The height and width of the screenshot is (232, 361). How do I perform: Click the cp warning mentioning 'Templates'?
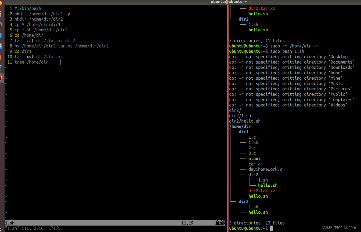click(292, 100)
